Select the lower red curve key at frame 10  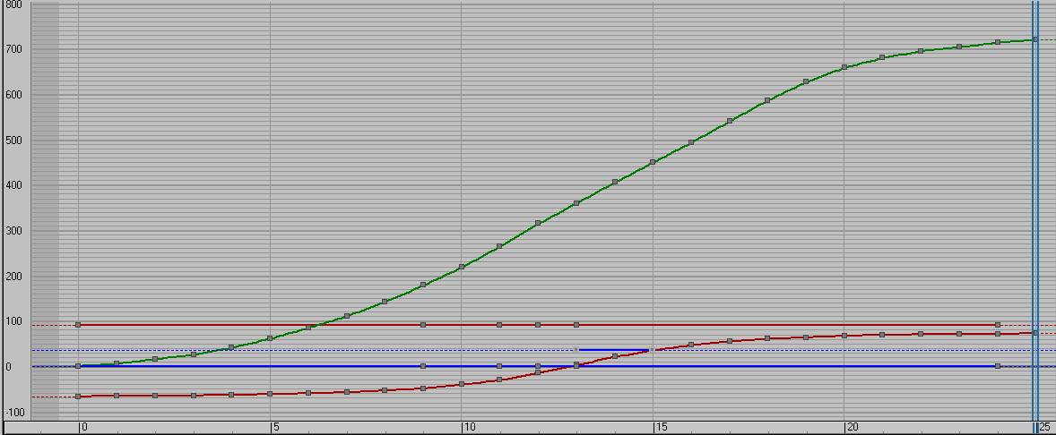(462, 384)
